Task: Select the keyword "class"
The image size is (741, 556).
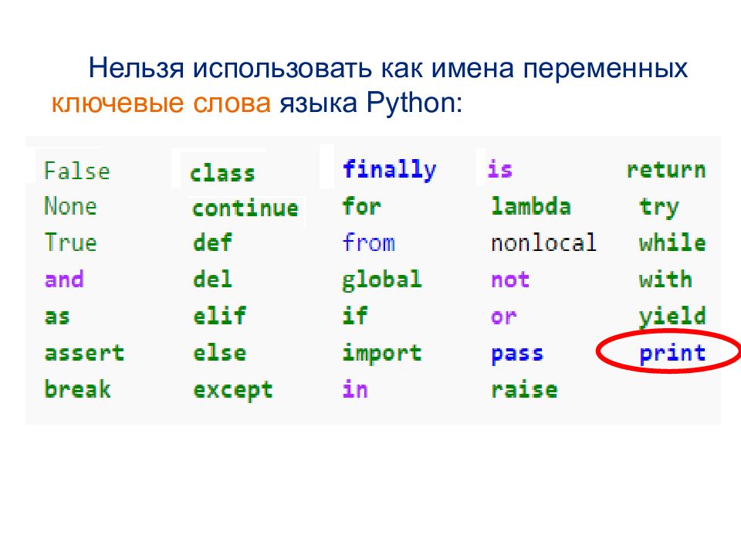Action: (222, 172)
